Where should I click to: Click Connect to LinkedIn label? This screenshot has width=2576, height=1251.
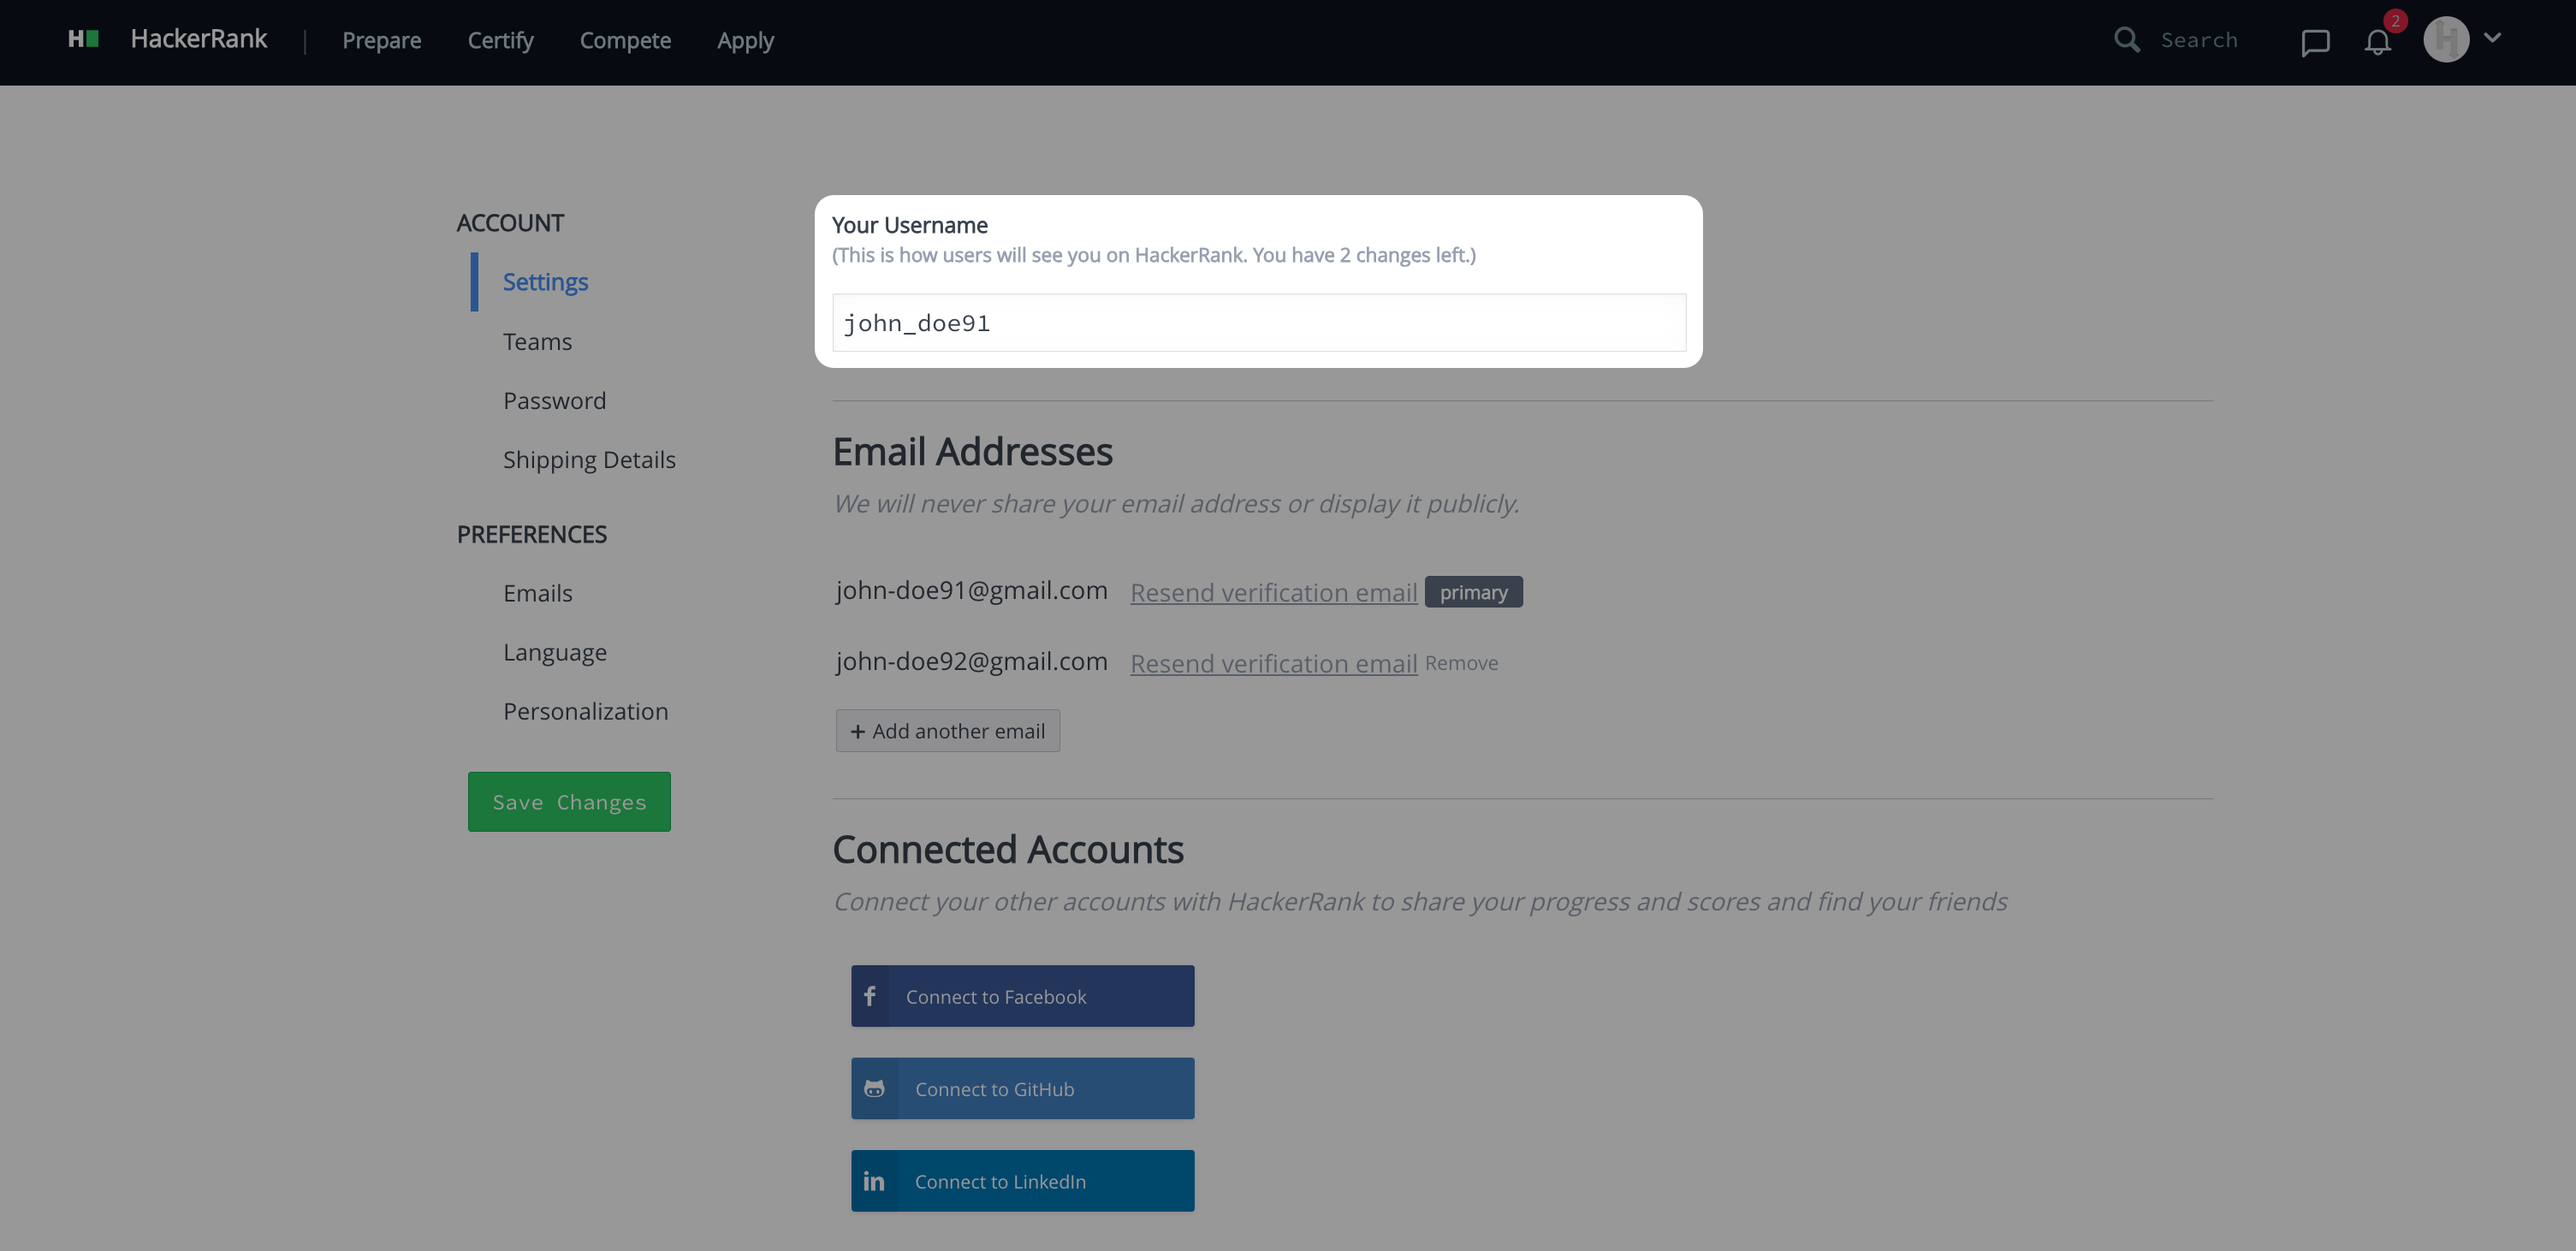coord(1000,1182)
